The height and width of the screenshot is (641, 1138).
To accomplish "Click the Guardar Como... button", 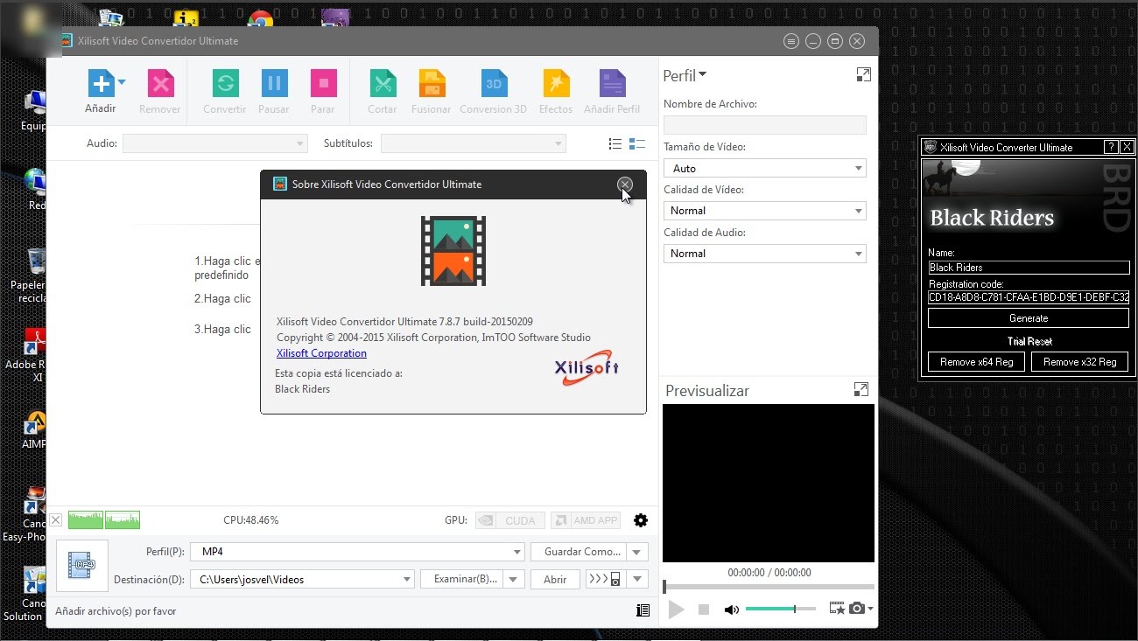I will 580,552.
